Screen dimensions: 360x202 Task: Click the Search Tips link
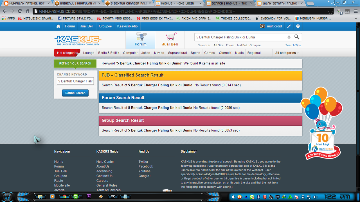pos(293,45)
